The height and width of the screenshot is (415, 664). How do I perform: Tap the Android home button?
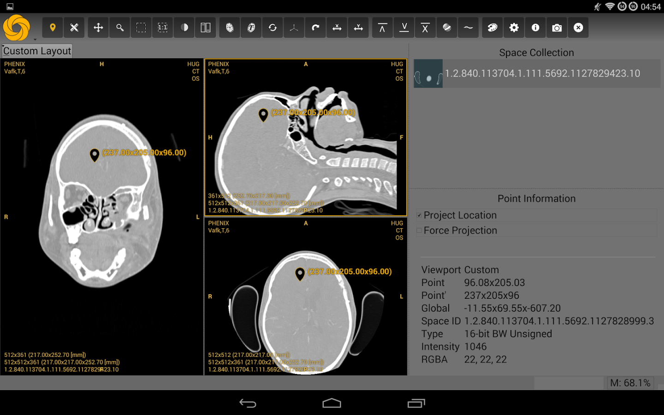tap(332, 403)
